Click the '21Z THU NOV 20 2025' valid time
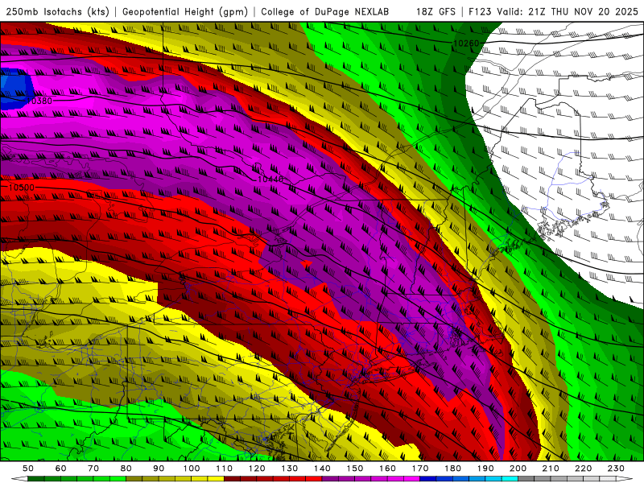 (583, 11)
